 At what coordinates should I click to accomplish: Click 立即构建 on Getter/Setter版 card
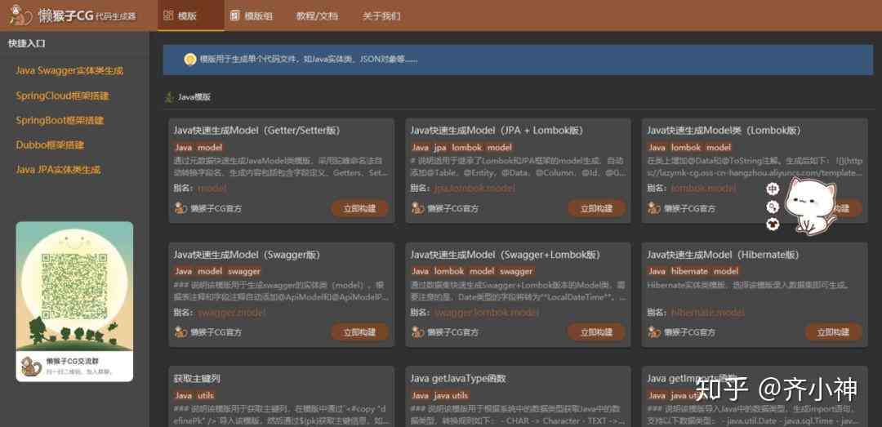pos(359,209)
